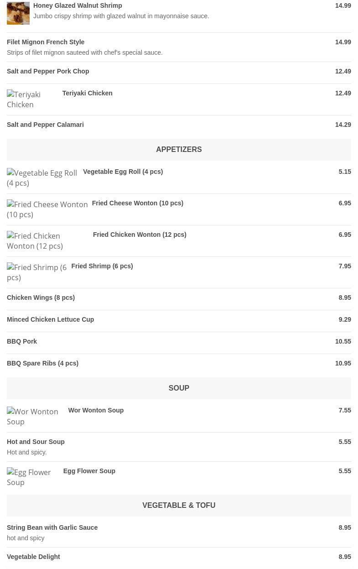Viewport: 358px width, 569px height.
Task: Open String Bean with Garlic Sauce
Action: [x=52, y=527]
